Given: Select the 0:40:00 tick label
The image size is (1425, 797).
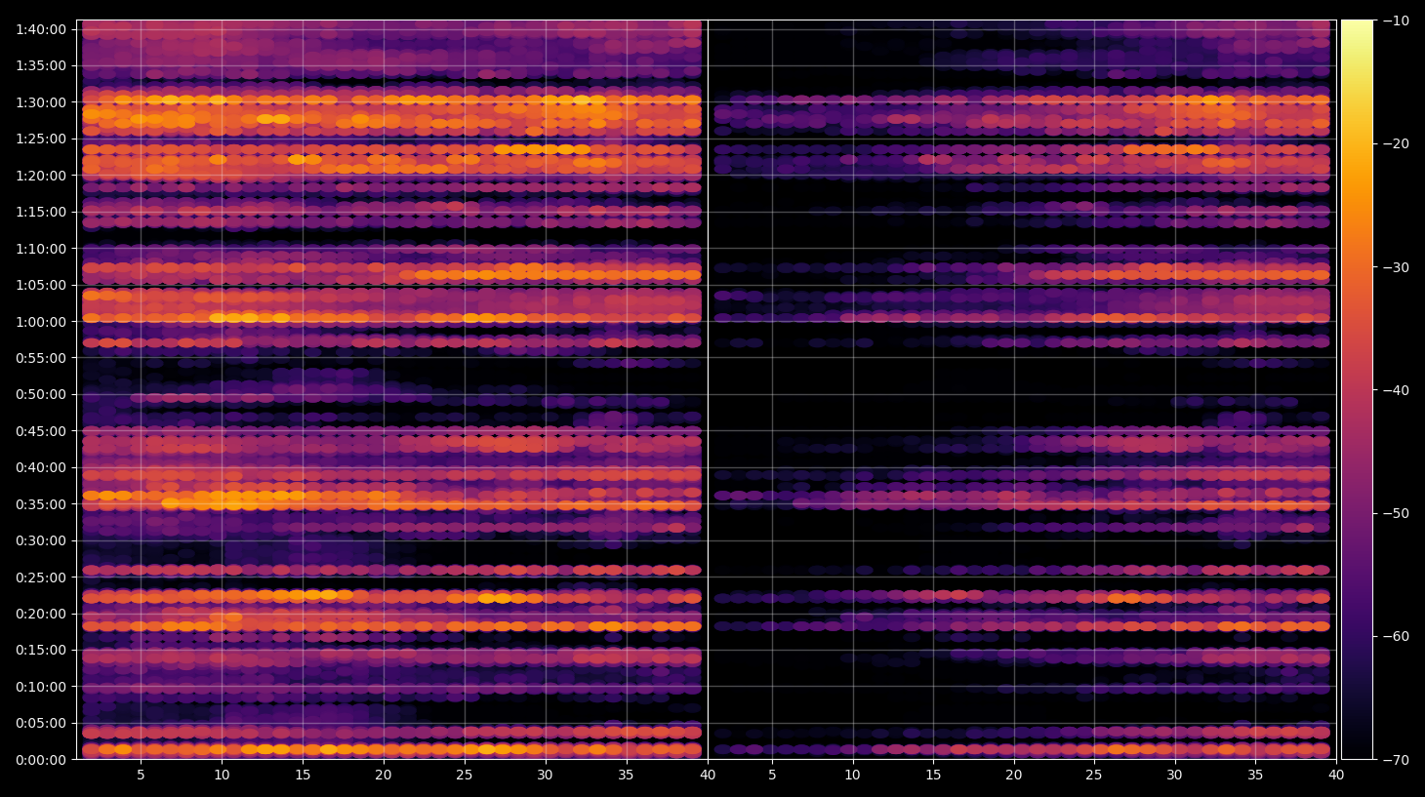Looking at the screenshot, I should point(41,467).
